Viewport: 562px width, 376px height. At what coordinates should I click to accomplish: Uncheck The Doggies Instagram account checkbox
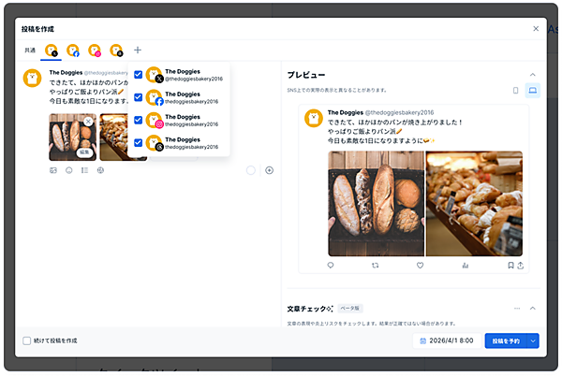point(138,120)
